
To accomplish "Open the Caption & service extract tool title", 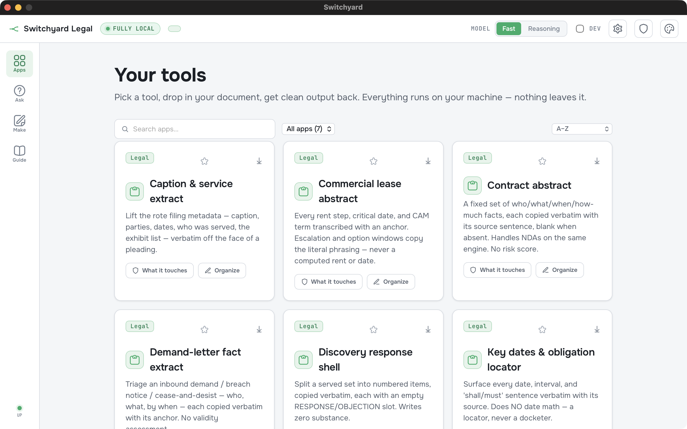I will (191, 191).
